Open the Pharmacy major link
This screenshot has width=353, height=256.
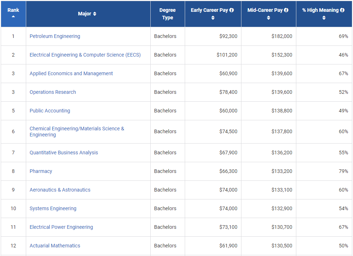(41, 171)
